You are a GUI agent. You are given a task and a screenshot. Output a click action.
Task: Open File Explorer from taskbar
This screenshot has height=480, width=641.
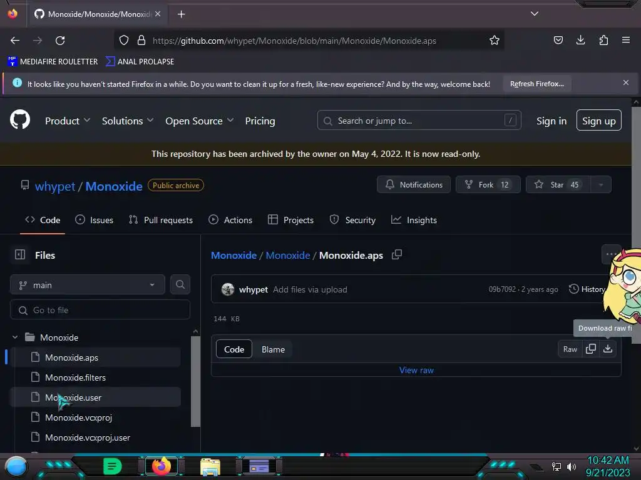[x=210, y=466]
